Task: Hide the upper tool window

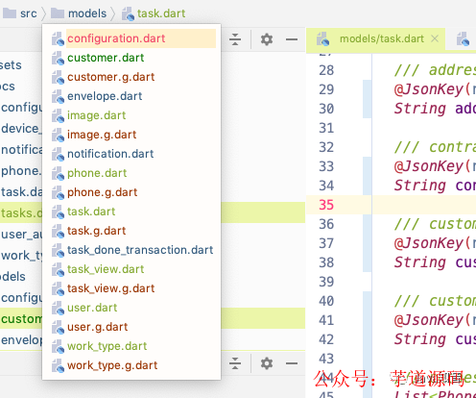Action: click(x=292, y=39)
